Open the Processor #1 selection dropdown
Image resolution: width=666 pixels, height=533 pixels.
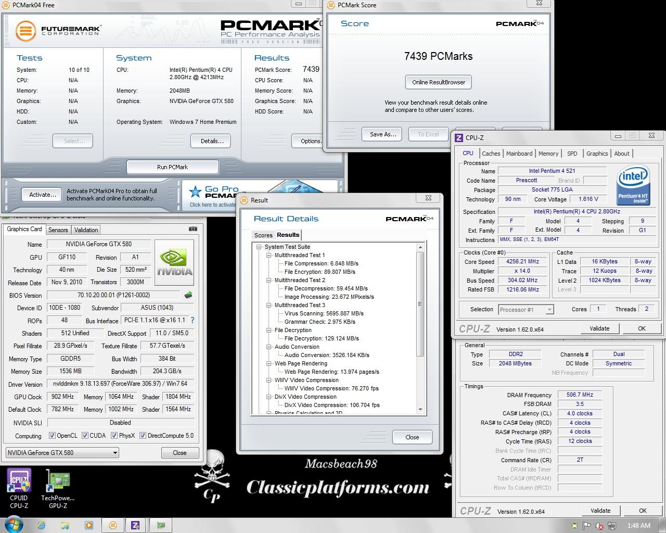click(x=526, y=310)
